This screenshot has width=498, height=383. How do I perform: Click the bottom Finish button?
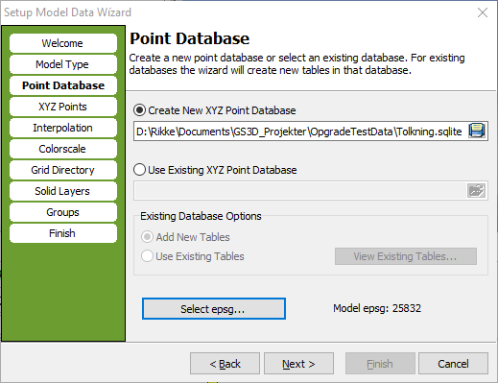(380, 364)
